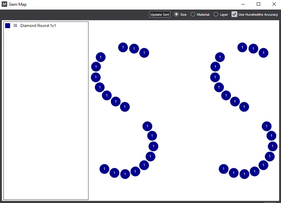Choose the Layer sort option
The width and height of the screenshot is (281, 203).
click(216, 14)
